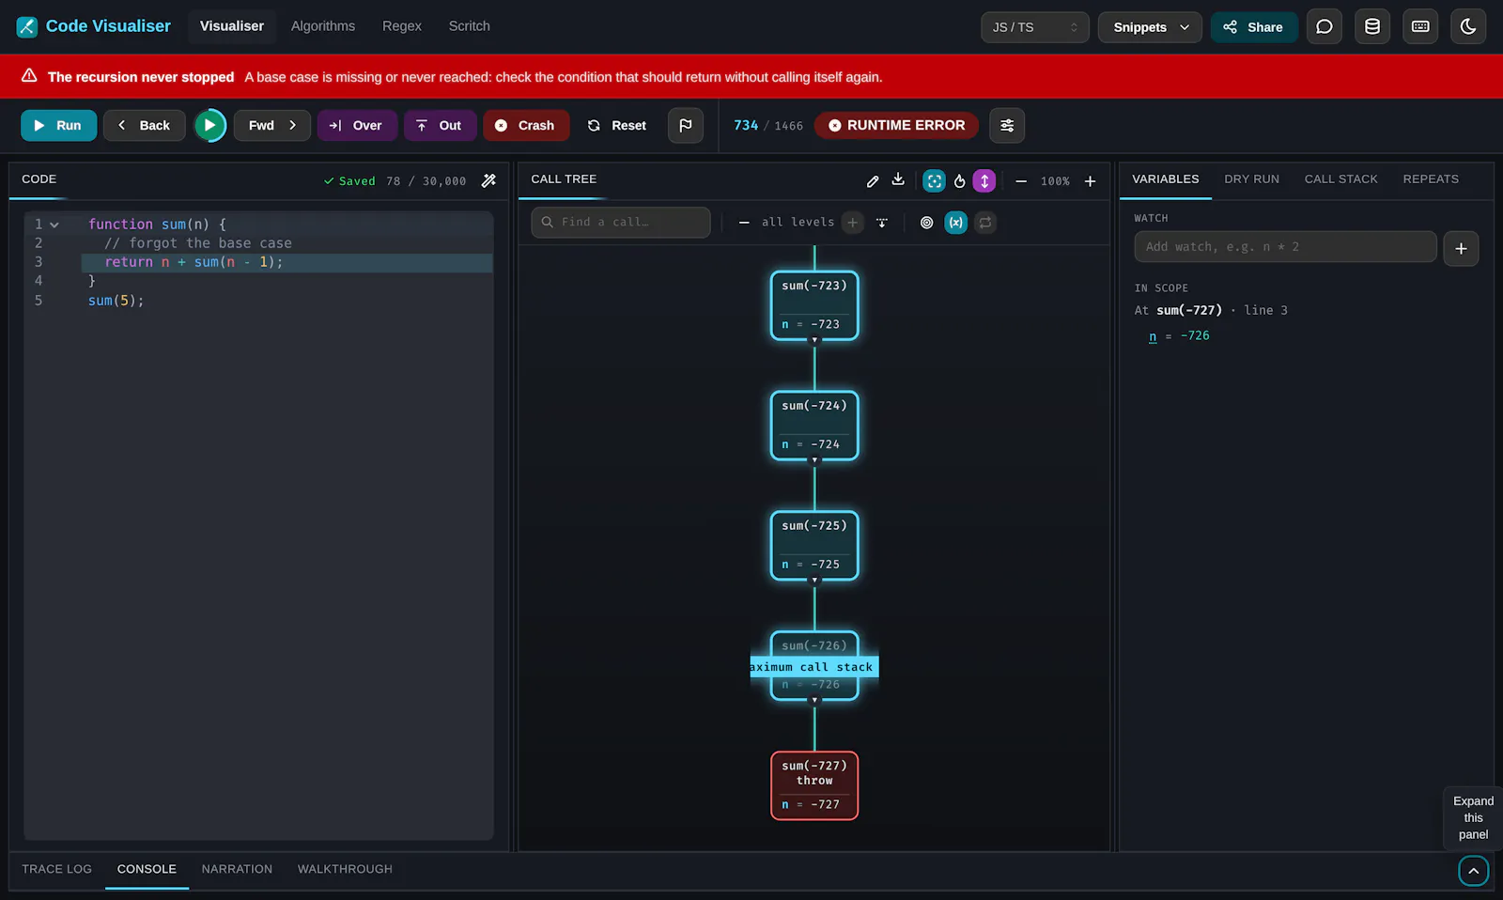Collapse the function fold chevron on line 1
1503x900 pixels.
(x=54, y=225)
